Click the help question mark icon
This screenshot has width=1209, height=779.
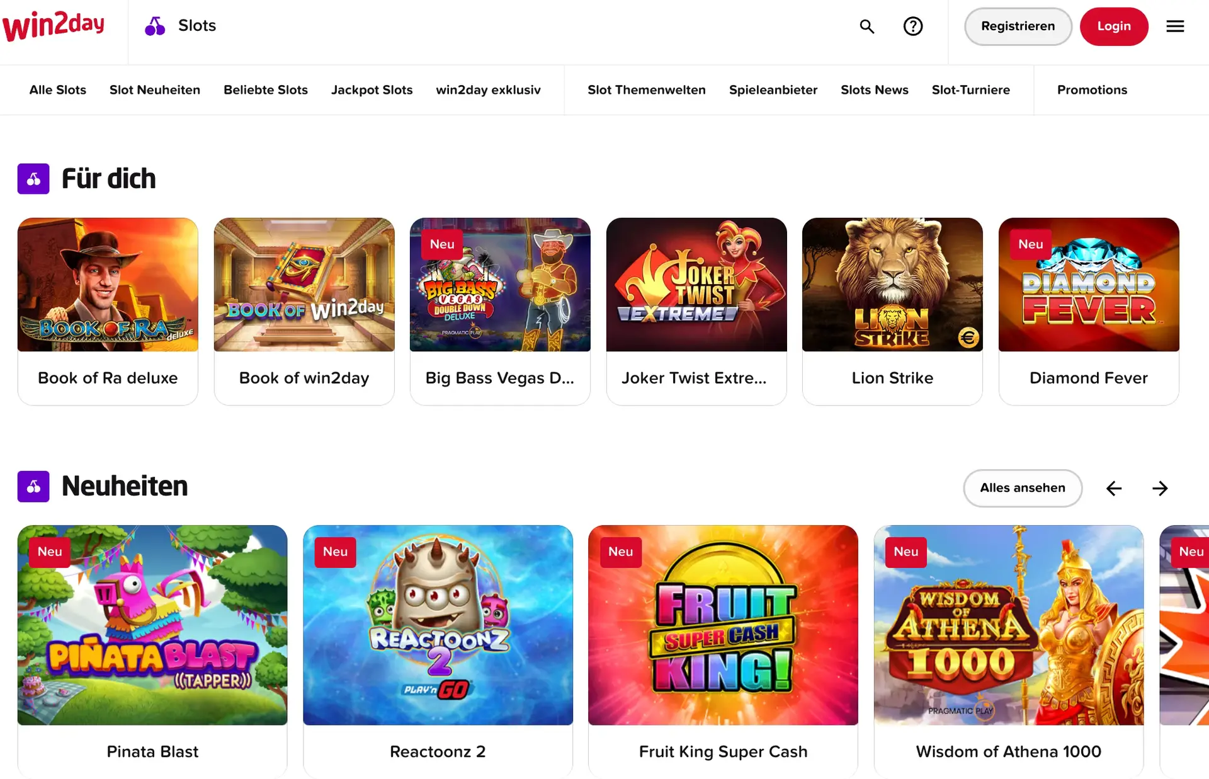(913, 26)
